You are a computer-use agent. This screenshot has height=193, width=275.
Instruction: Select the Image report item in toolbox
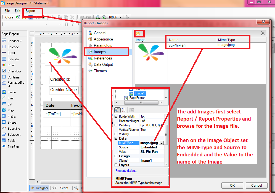9,92
